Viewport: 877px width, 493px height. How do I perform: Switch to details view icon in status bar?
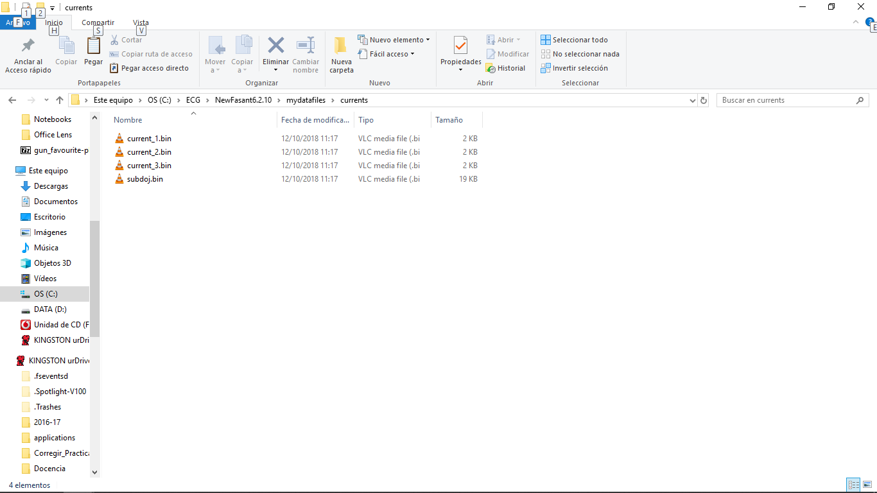click(x=853, y=485)
